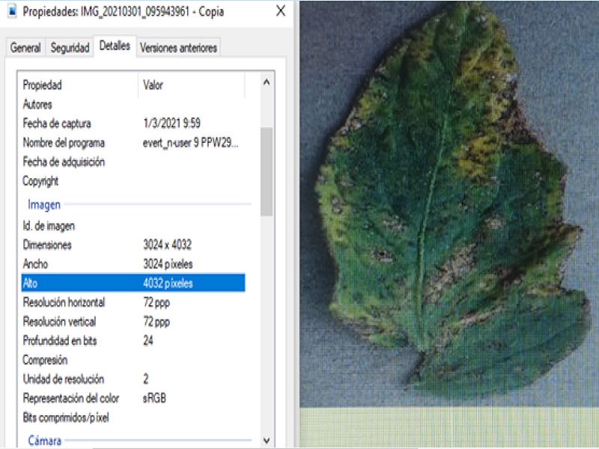Open the Versiones anteriores tab
The height and width of the screenshot is (449, 599).
coord(178,48)
